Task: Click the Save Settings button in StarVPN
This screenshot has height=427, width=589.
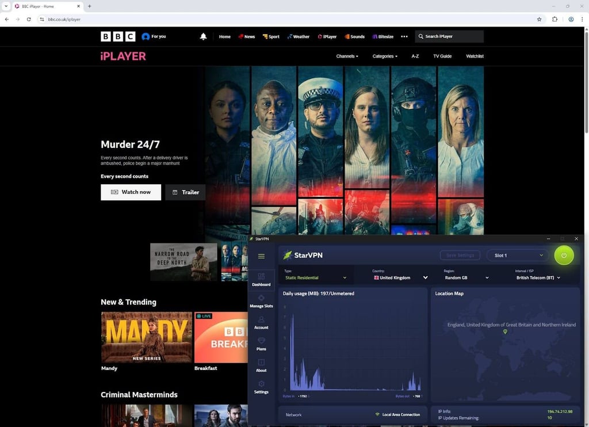Action: pos(460,256)
